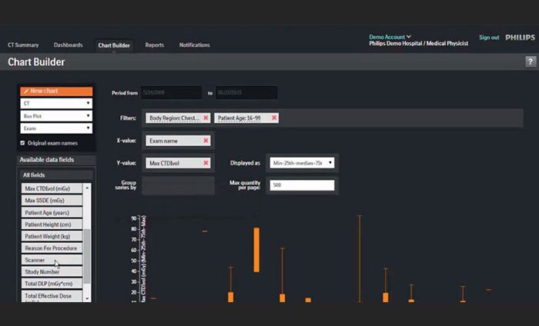Expand the Demo Account menu
539x326 pixels.
click(390, 37)
